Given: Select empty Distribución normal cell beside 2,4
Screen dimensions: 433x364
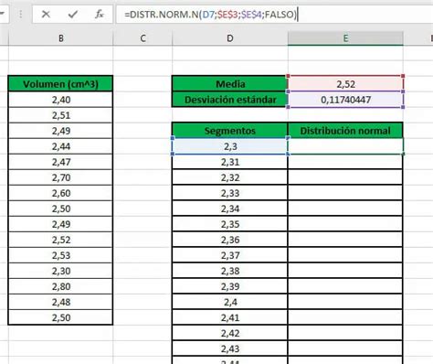Looking at the screenshot, I should point(345,302).
